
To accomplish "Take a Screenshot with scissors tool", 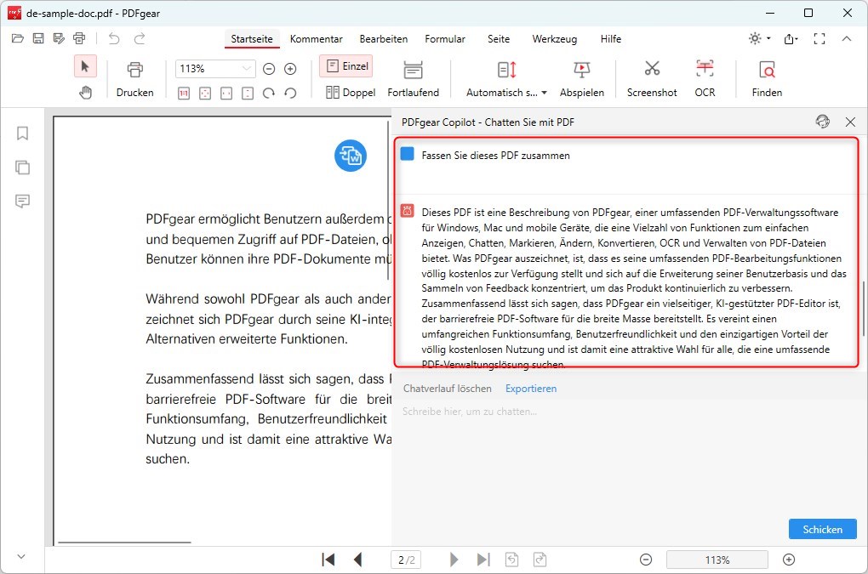I will click(652, 79).
